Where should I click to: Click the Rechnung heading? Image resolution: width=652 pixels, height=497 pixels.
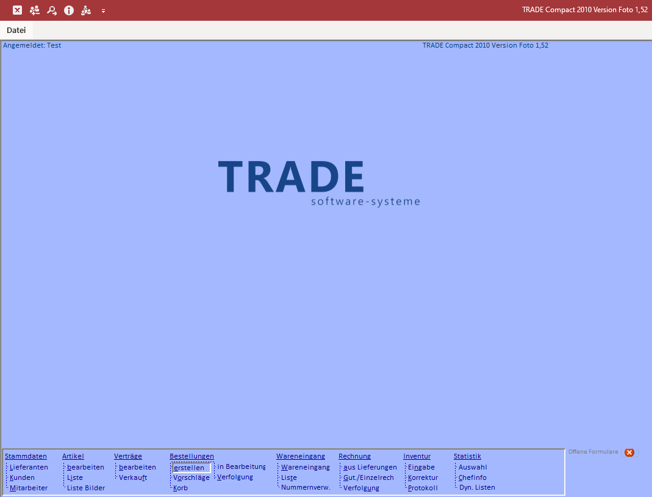coord(355,456)
